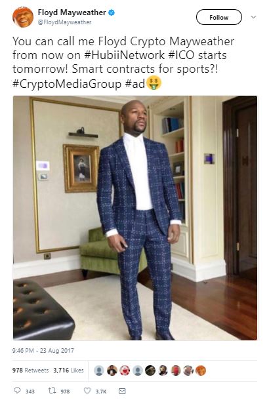View the 3,716 Likes list
Screen dimensions: 269x400
pyautogui.click(x=68, y=370)
